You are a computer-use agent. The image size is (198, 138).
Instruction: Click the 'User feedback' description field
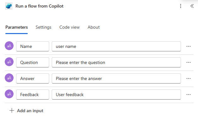116,95
